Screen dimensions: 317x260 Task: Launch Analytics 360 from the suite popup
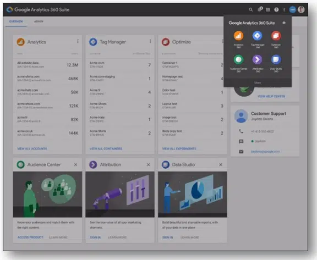[238, 40]
